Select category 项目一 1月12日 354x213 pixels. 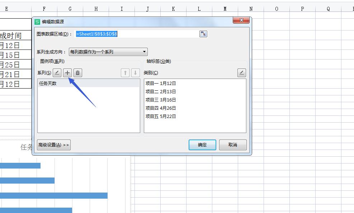click(161, 83)
